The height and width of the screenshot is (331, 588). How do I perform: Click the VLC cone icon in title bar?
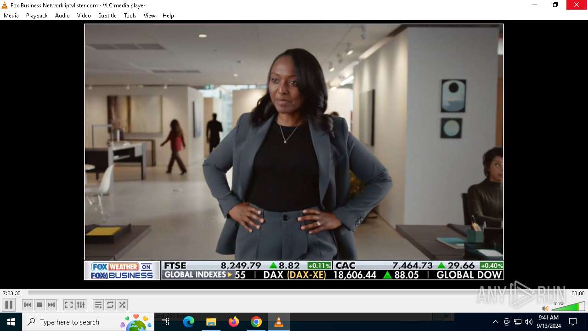pos(5,5)
